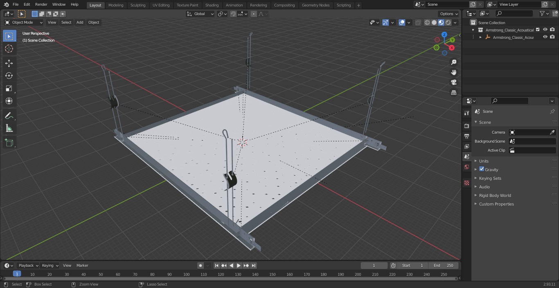Open the Output properties tab
Screen dimensions: 559x288
pyautogui.click(x=467, y=136)
